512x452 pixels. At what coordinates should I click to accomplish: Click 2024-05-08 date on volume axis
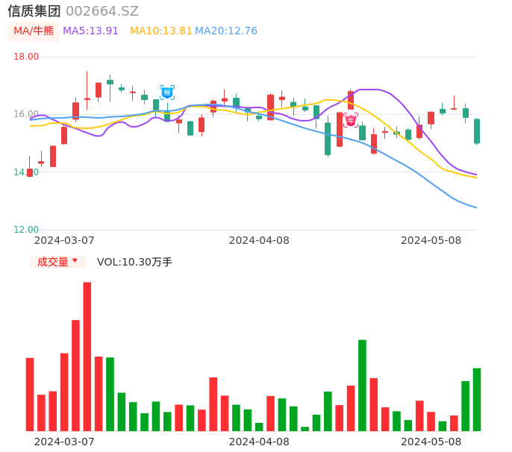(x=431, y=442)
